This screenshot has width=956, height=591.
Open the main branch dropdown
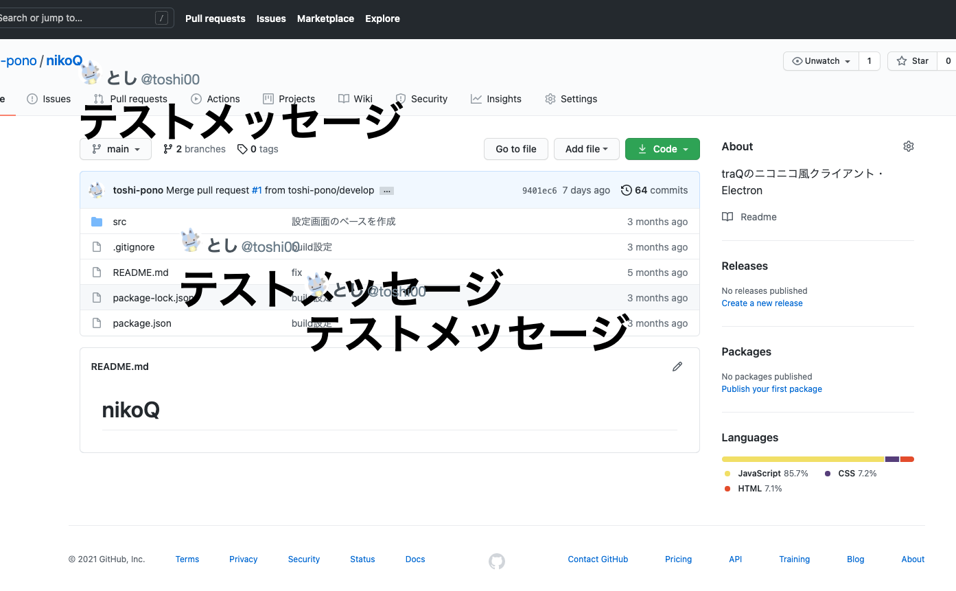point(115,149)
